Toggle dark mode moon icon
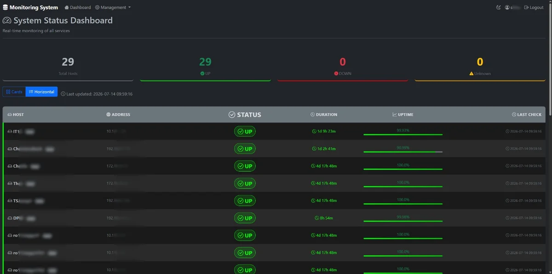 pyautogui.click(x=498, y=7)
